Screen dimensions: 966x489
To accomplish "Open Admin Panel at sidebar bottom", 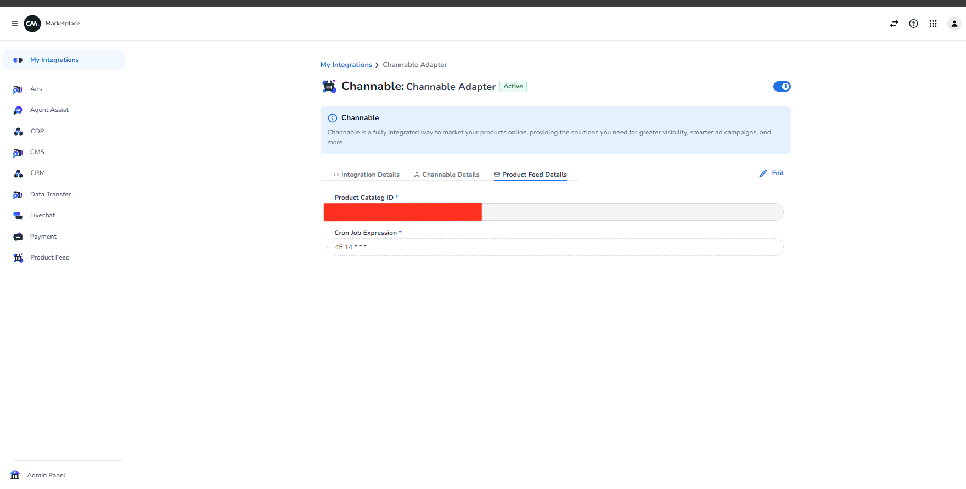I will pos(38,475).
